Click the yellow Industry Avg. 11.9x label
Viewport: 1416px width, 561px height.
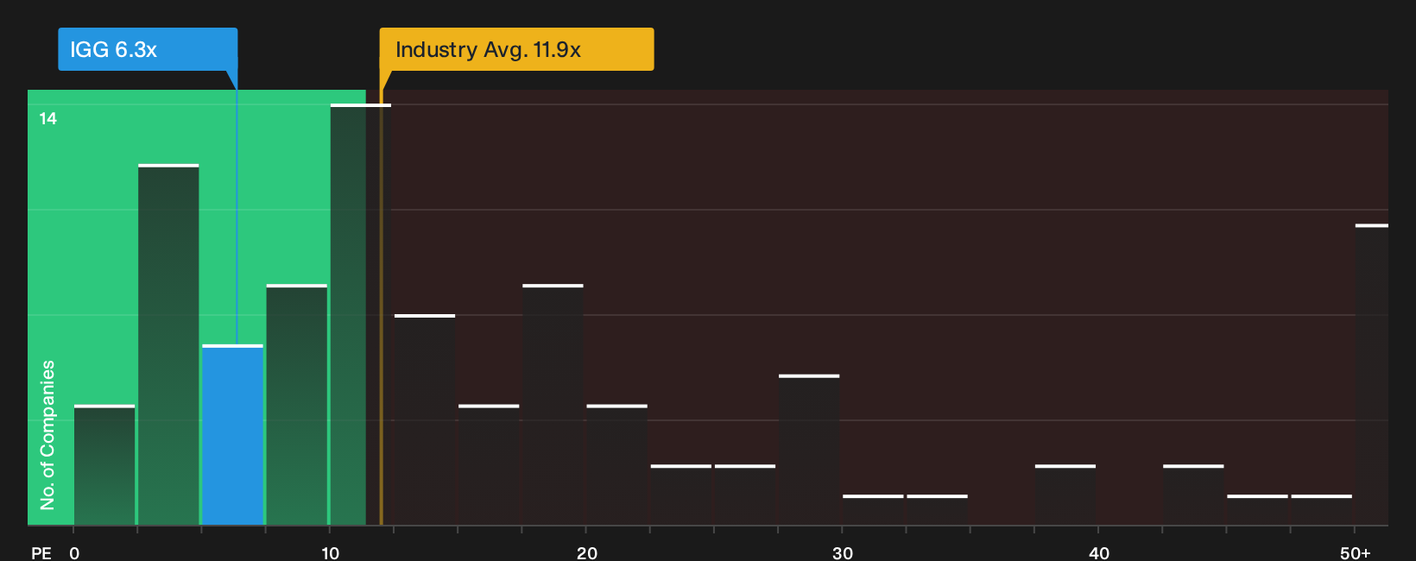pos(516,49)
